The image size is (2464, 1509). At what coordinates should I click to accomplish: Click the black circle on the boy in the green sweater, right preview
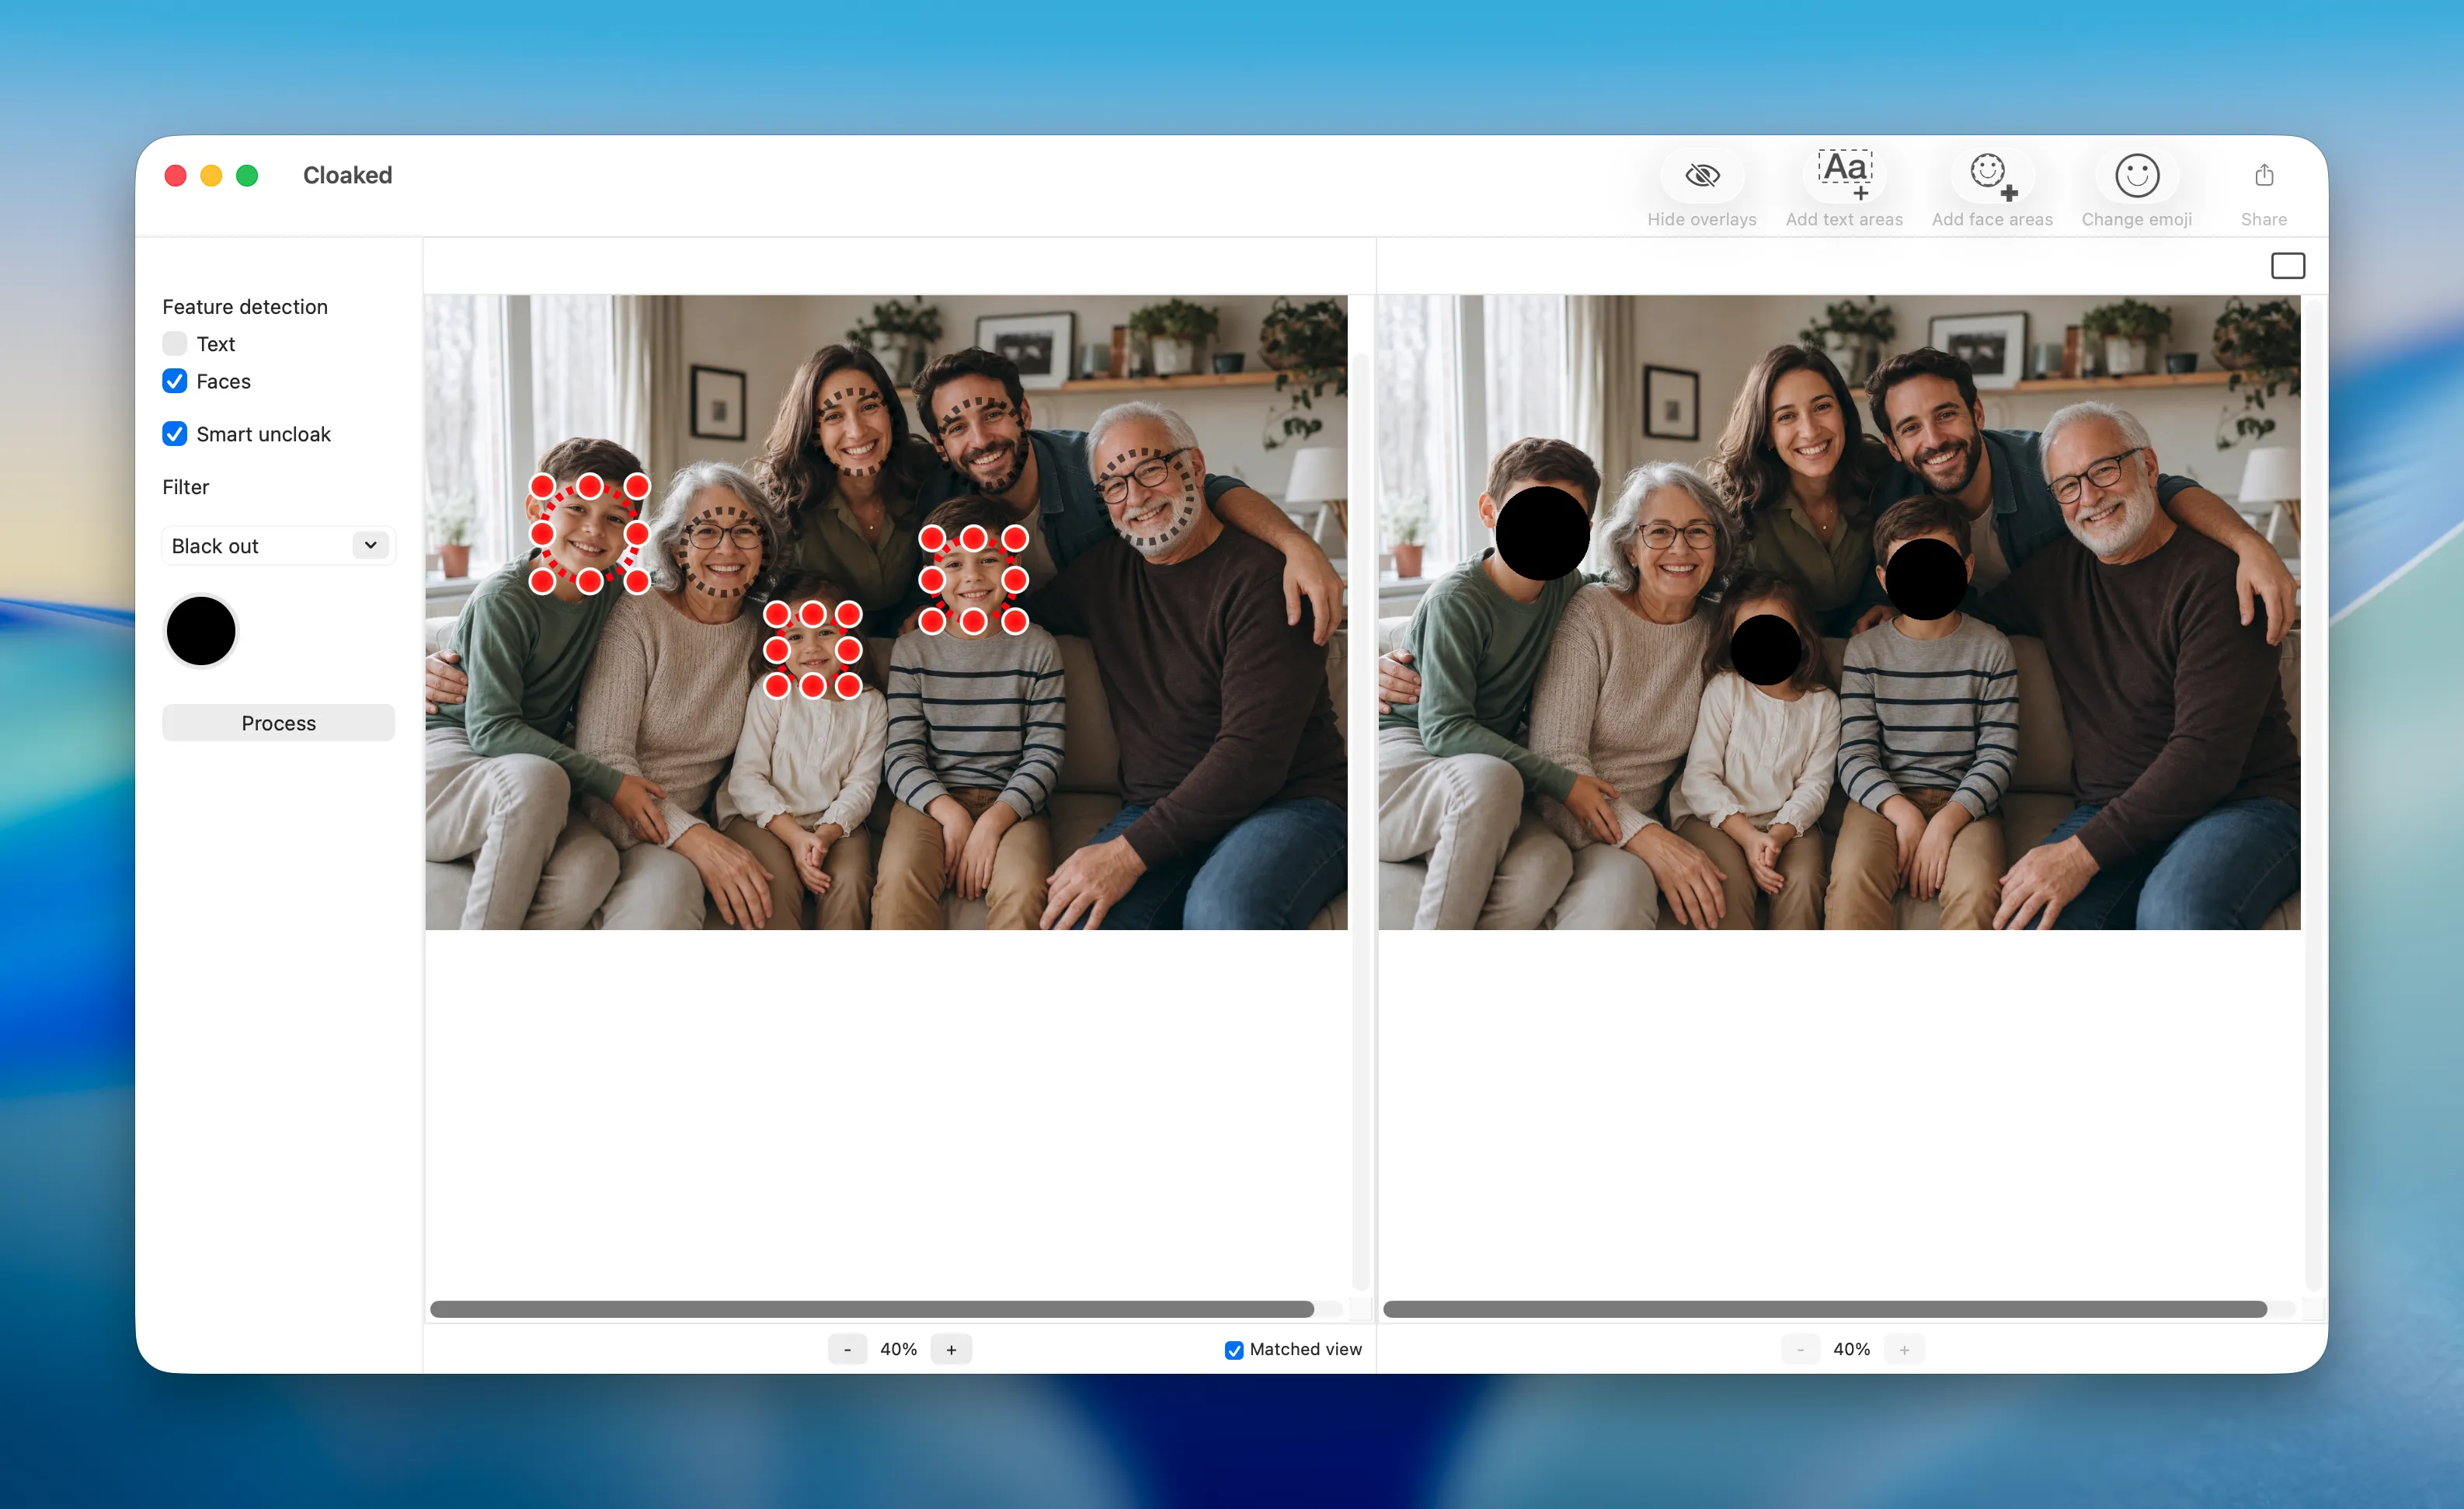[1543, 534]
